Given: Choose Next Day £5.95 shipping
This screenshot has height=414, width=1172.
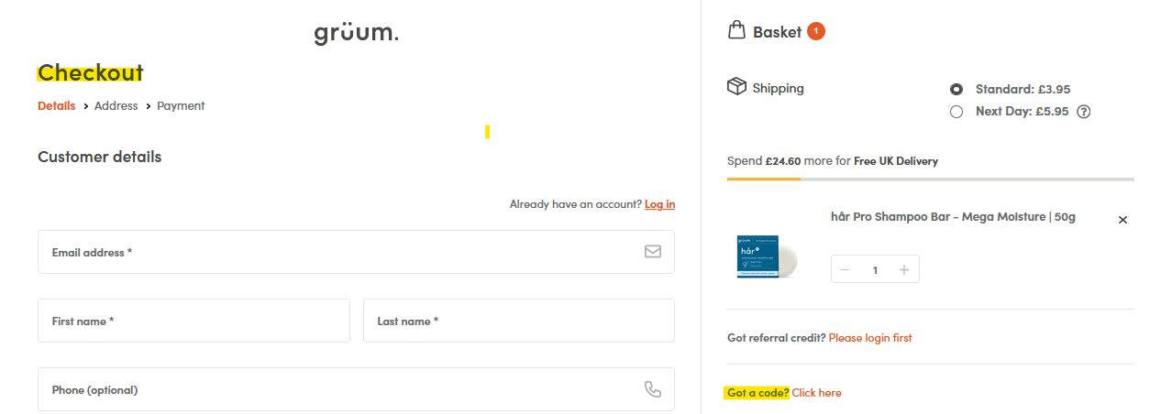Looking at the screenshot, I should (956, 112).
